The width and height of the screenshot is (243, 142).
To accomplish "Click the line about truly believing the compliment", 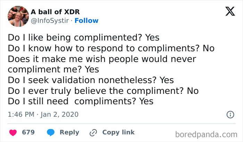I will click(x=103, y=91).
